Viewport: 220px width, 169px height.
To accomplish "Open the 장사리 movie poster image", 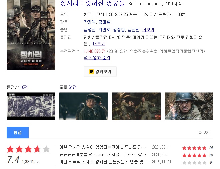I will [x=31, y=35].
